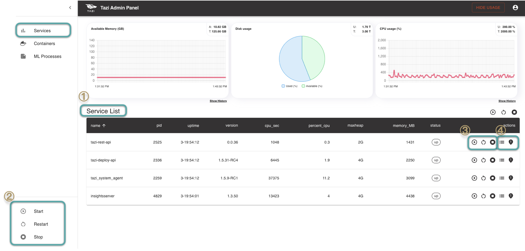Restart the insightsserver service

pyautogui.click(x=483, y=196)
